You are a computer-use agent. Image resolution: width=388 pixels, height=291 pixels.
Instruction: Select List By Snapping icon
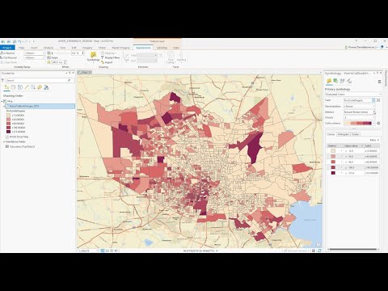click(x=33, y=87)
